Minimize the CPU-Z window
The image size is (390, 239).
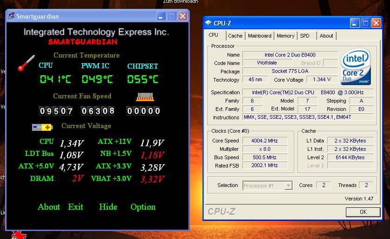coord(354,23)
